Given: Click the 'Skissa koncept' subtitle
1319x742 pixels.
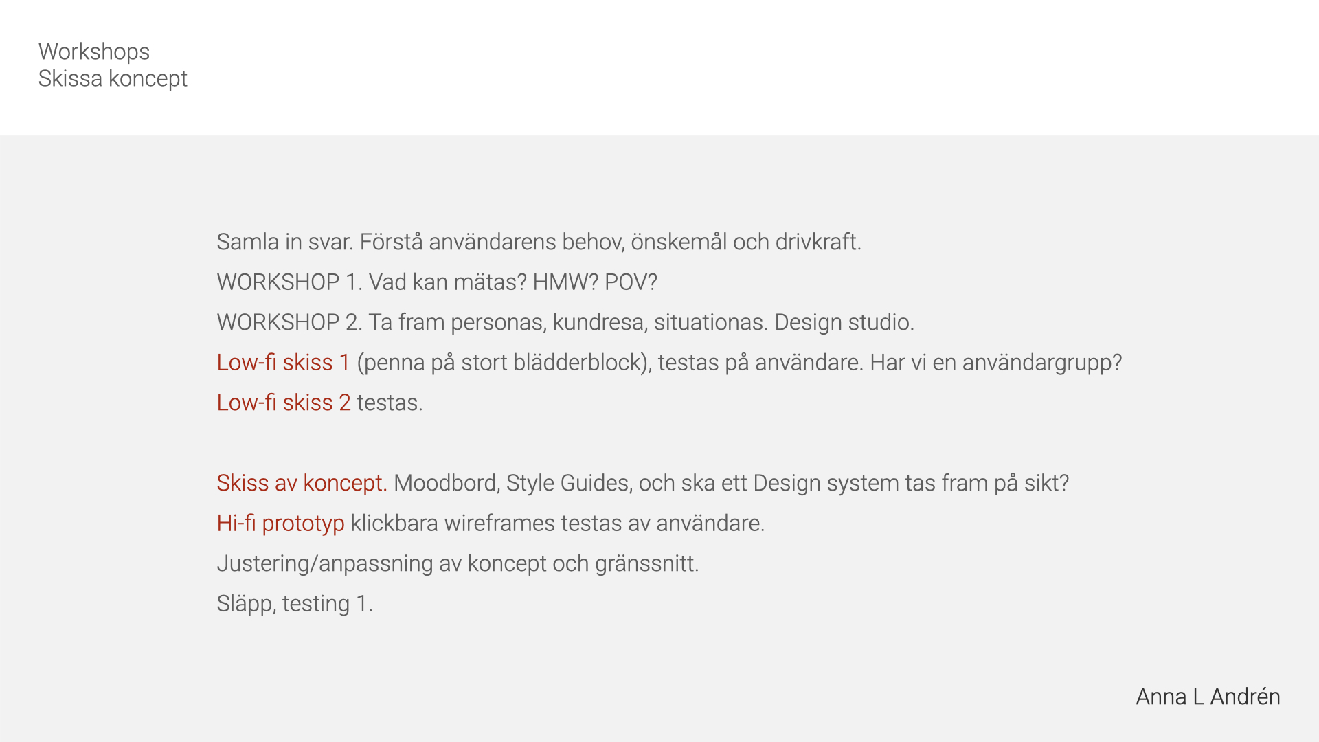Looking at the screenshot, I should [x=113, y=78].
